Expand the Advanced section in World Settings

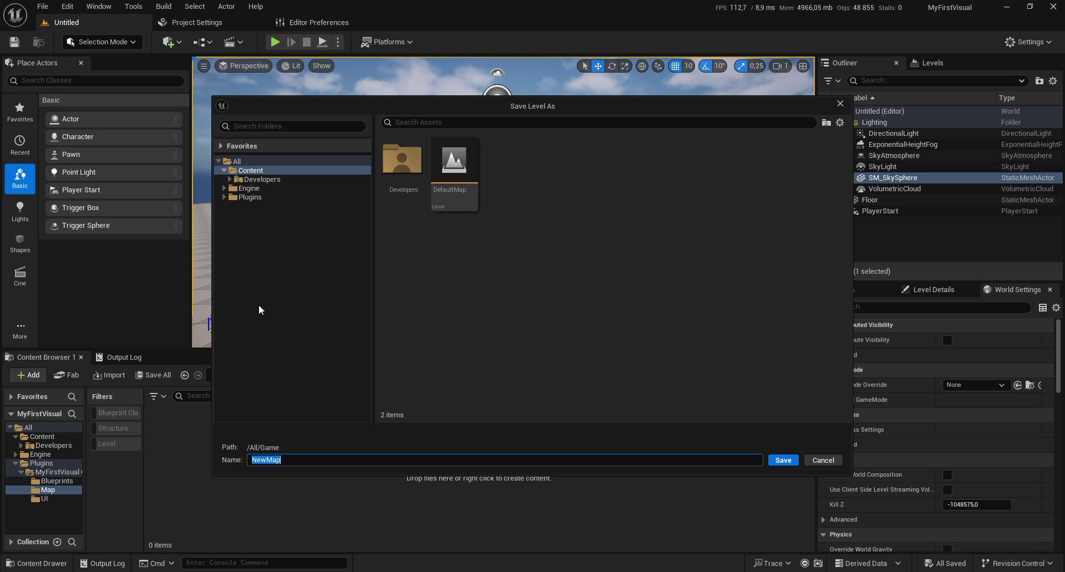tap(823, 520)
